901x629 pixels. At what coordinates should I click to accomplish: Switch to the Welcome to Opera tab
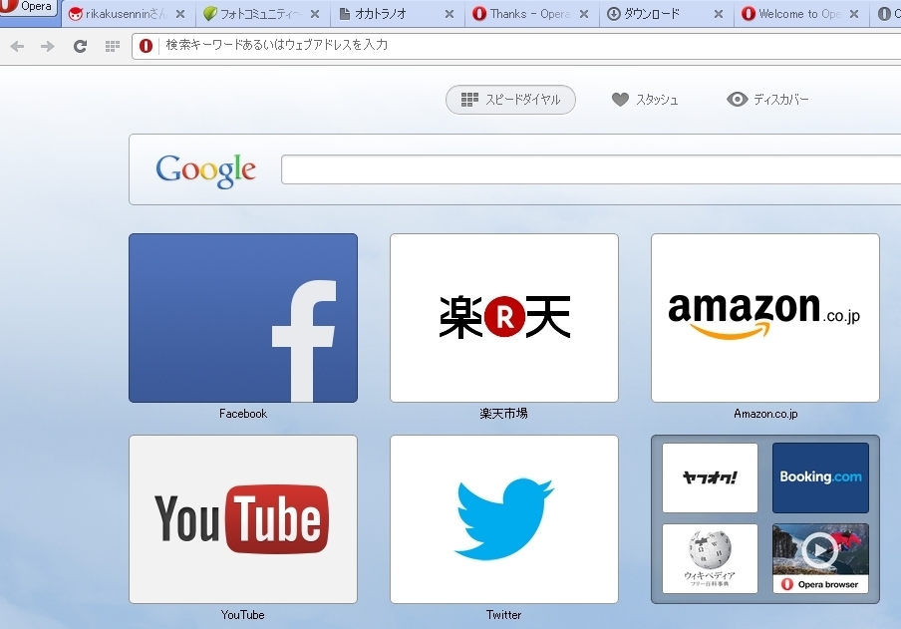800,14
